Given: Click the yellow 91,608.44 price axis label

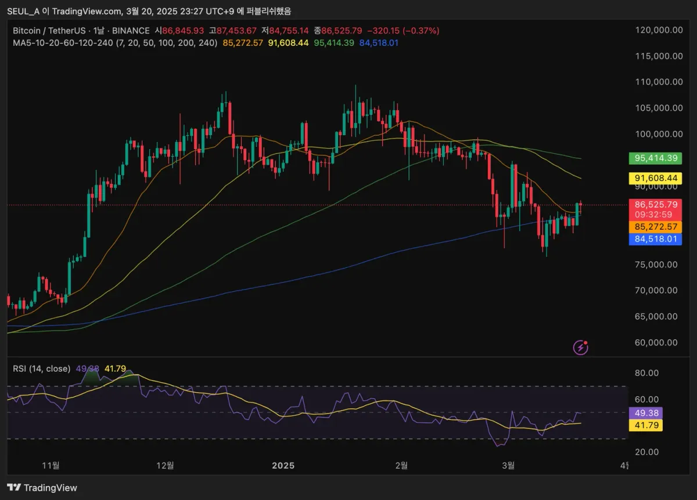Looking at the screenshot, I should click(x=656, y=178).
